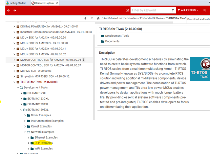Open the search magnifier icon
Viewport: 210px width, 154px height.
205,10
